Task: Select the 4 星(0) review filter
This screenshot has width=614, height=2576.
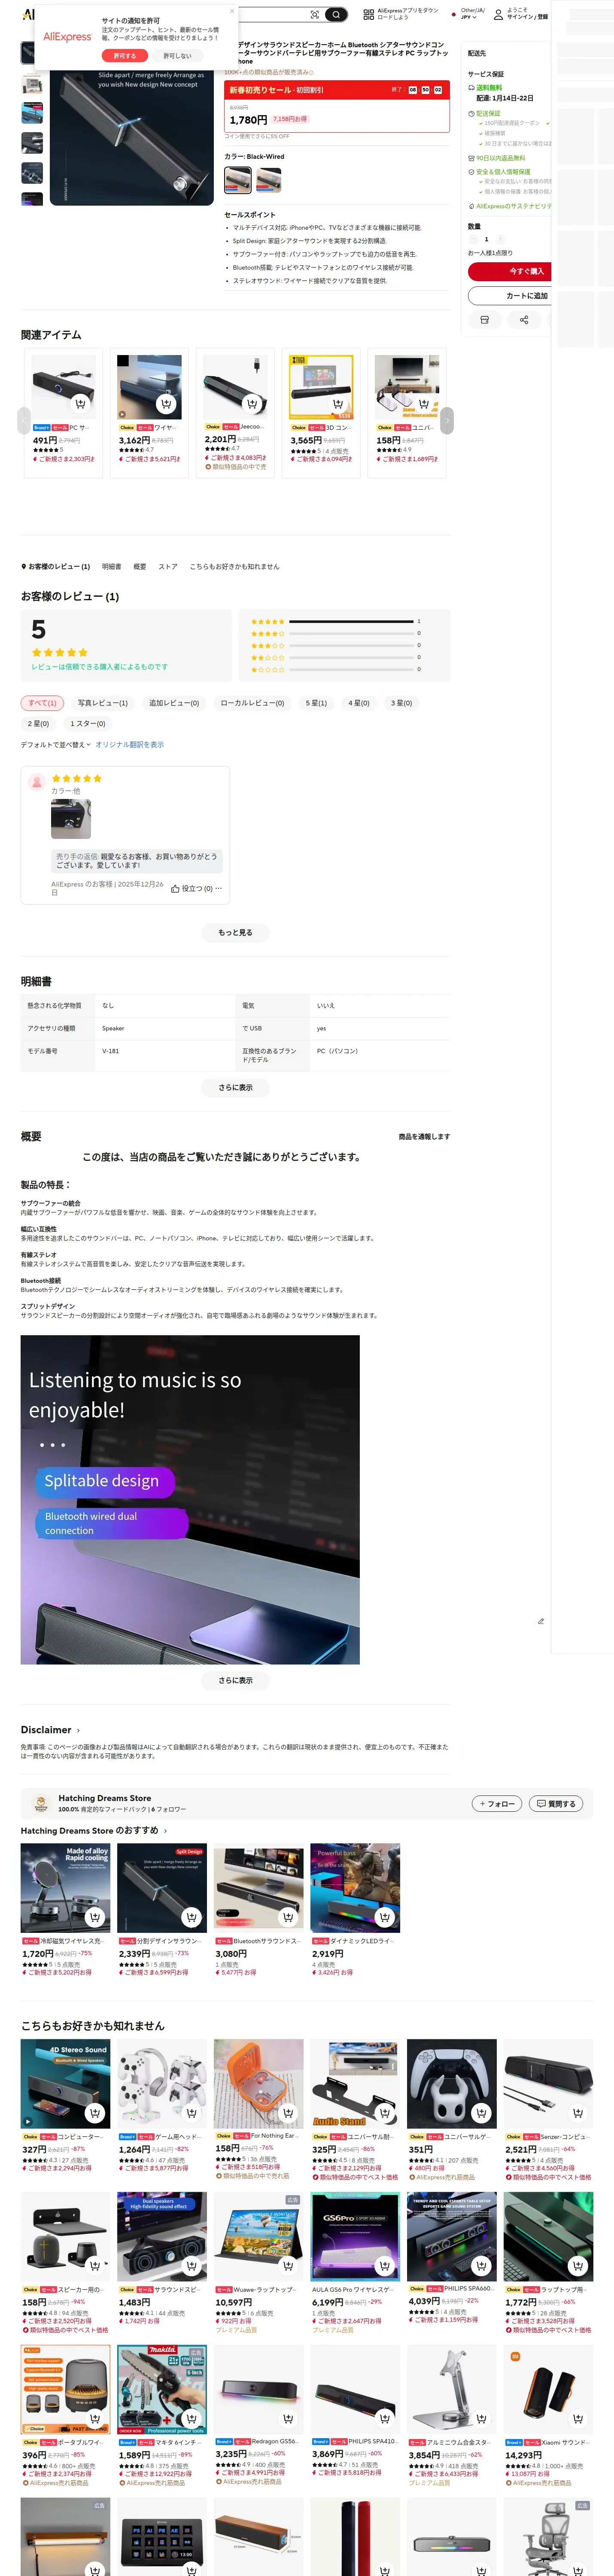Action: point(359,703)
